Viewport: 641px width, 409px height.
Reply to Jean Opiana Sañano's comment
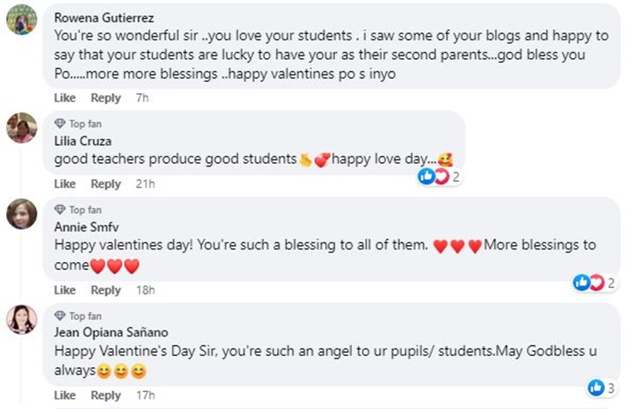106,395
